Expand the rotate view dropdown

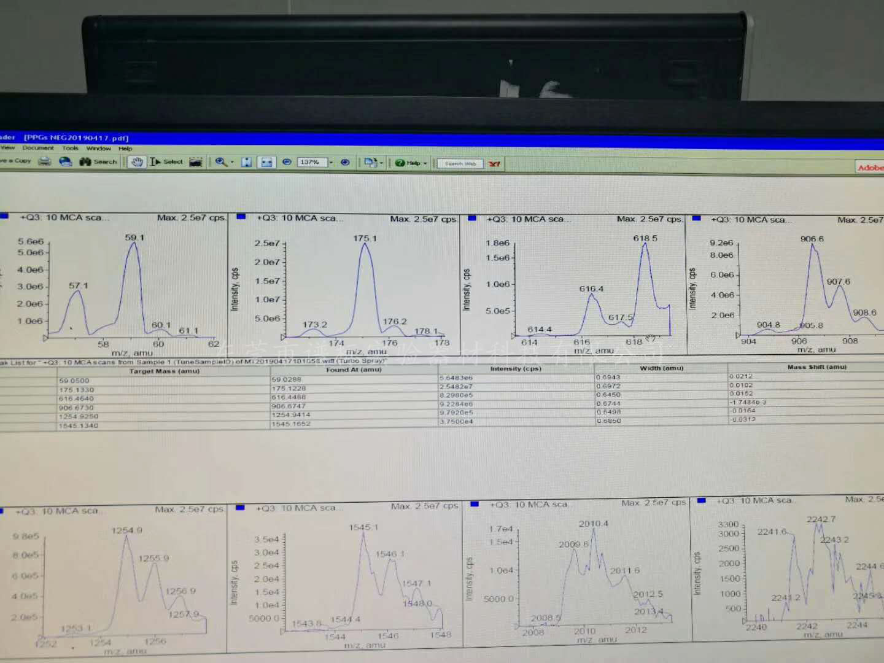[x=381, y=163]
